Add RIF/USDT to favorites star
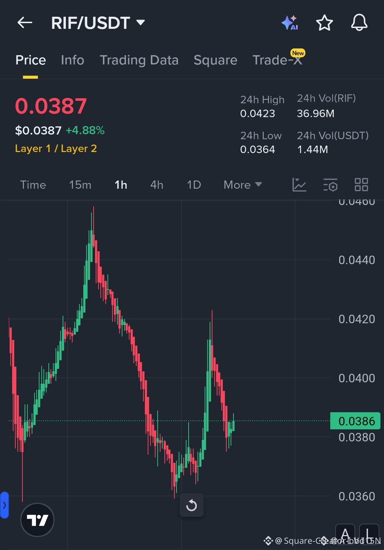384x550 pixels. click(325, 23)
